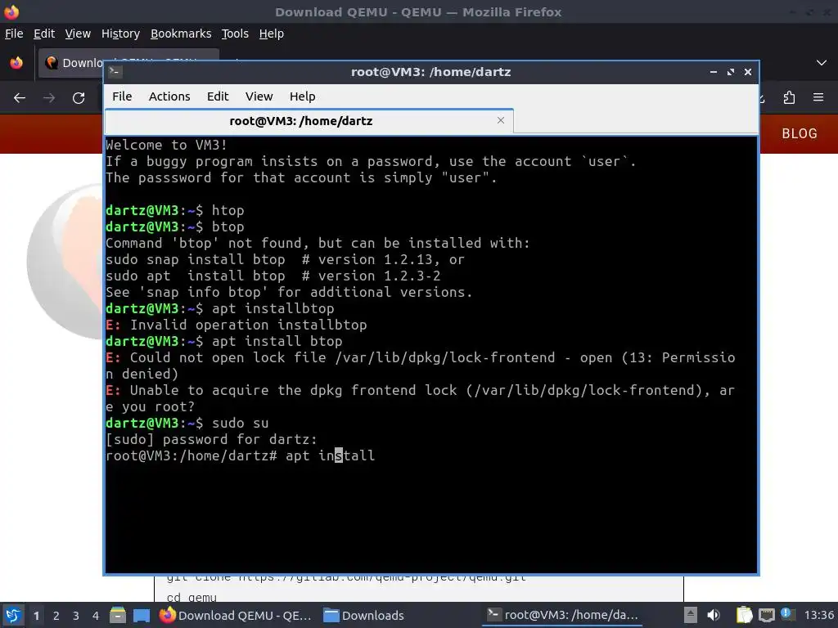Switch to Download QEMU Firefox taskbar entry

(236, 615)
